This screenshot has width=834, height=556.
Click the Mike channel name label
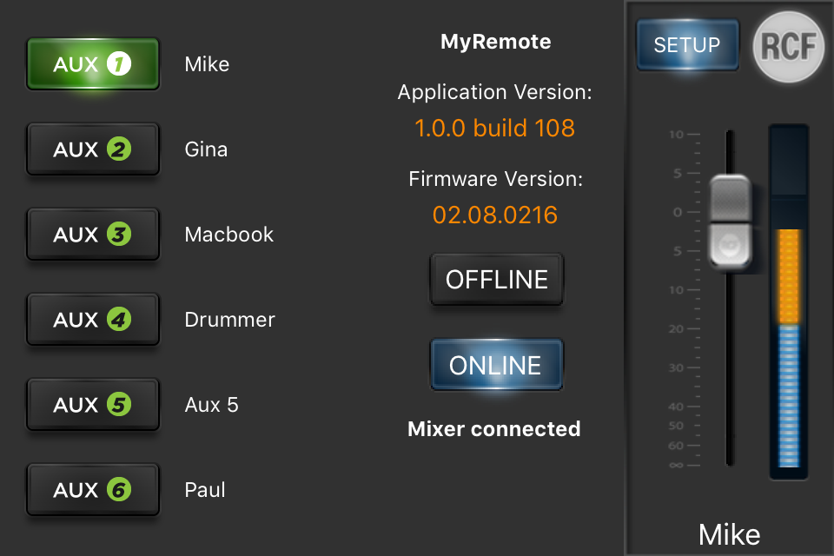(729, 534)
